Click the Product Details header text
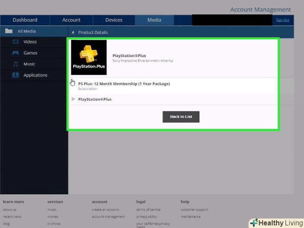This screenshot has height=228, width=304. click(93, 33)
